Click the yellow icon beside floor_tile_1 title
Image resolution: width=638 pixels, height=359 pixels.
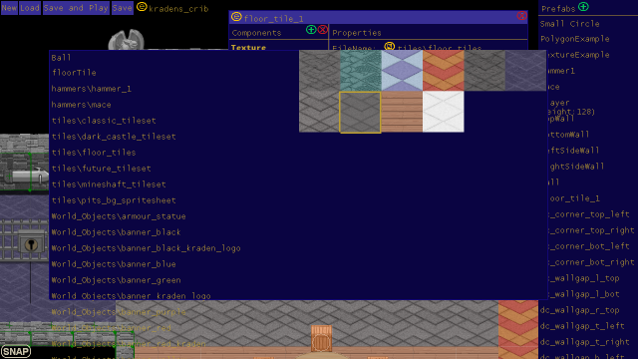(236, 17)
